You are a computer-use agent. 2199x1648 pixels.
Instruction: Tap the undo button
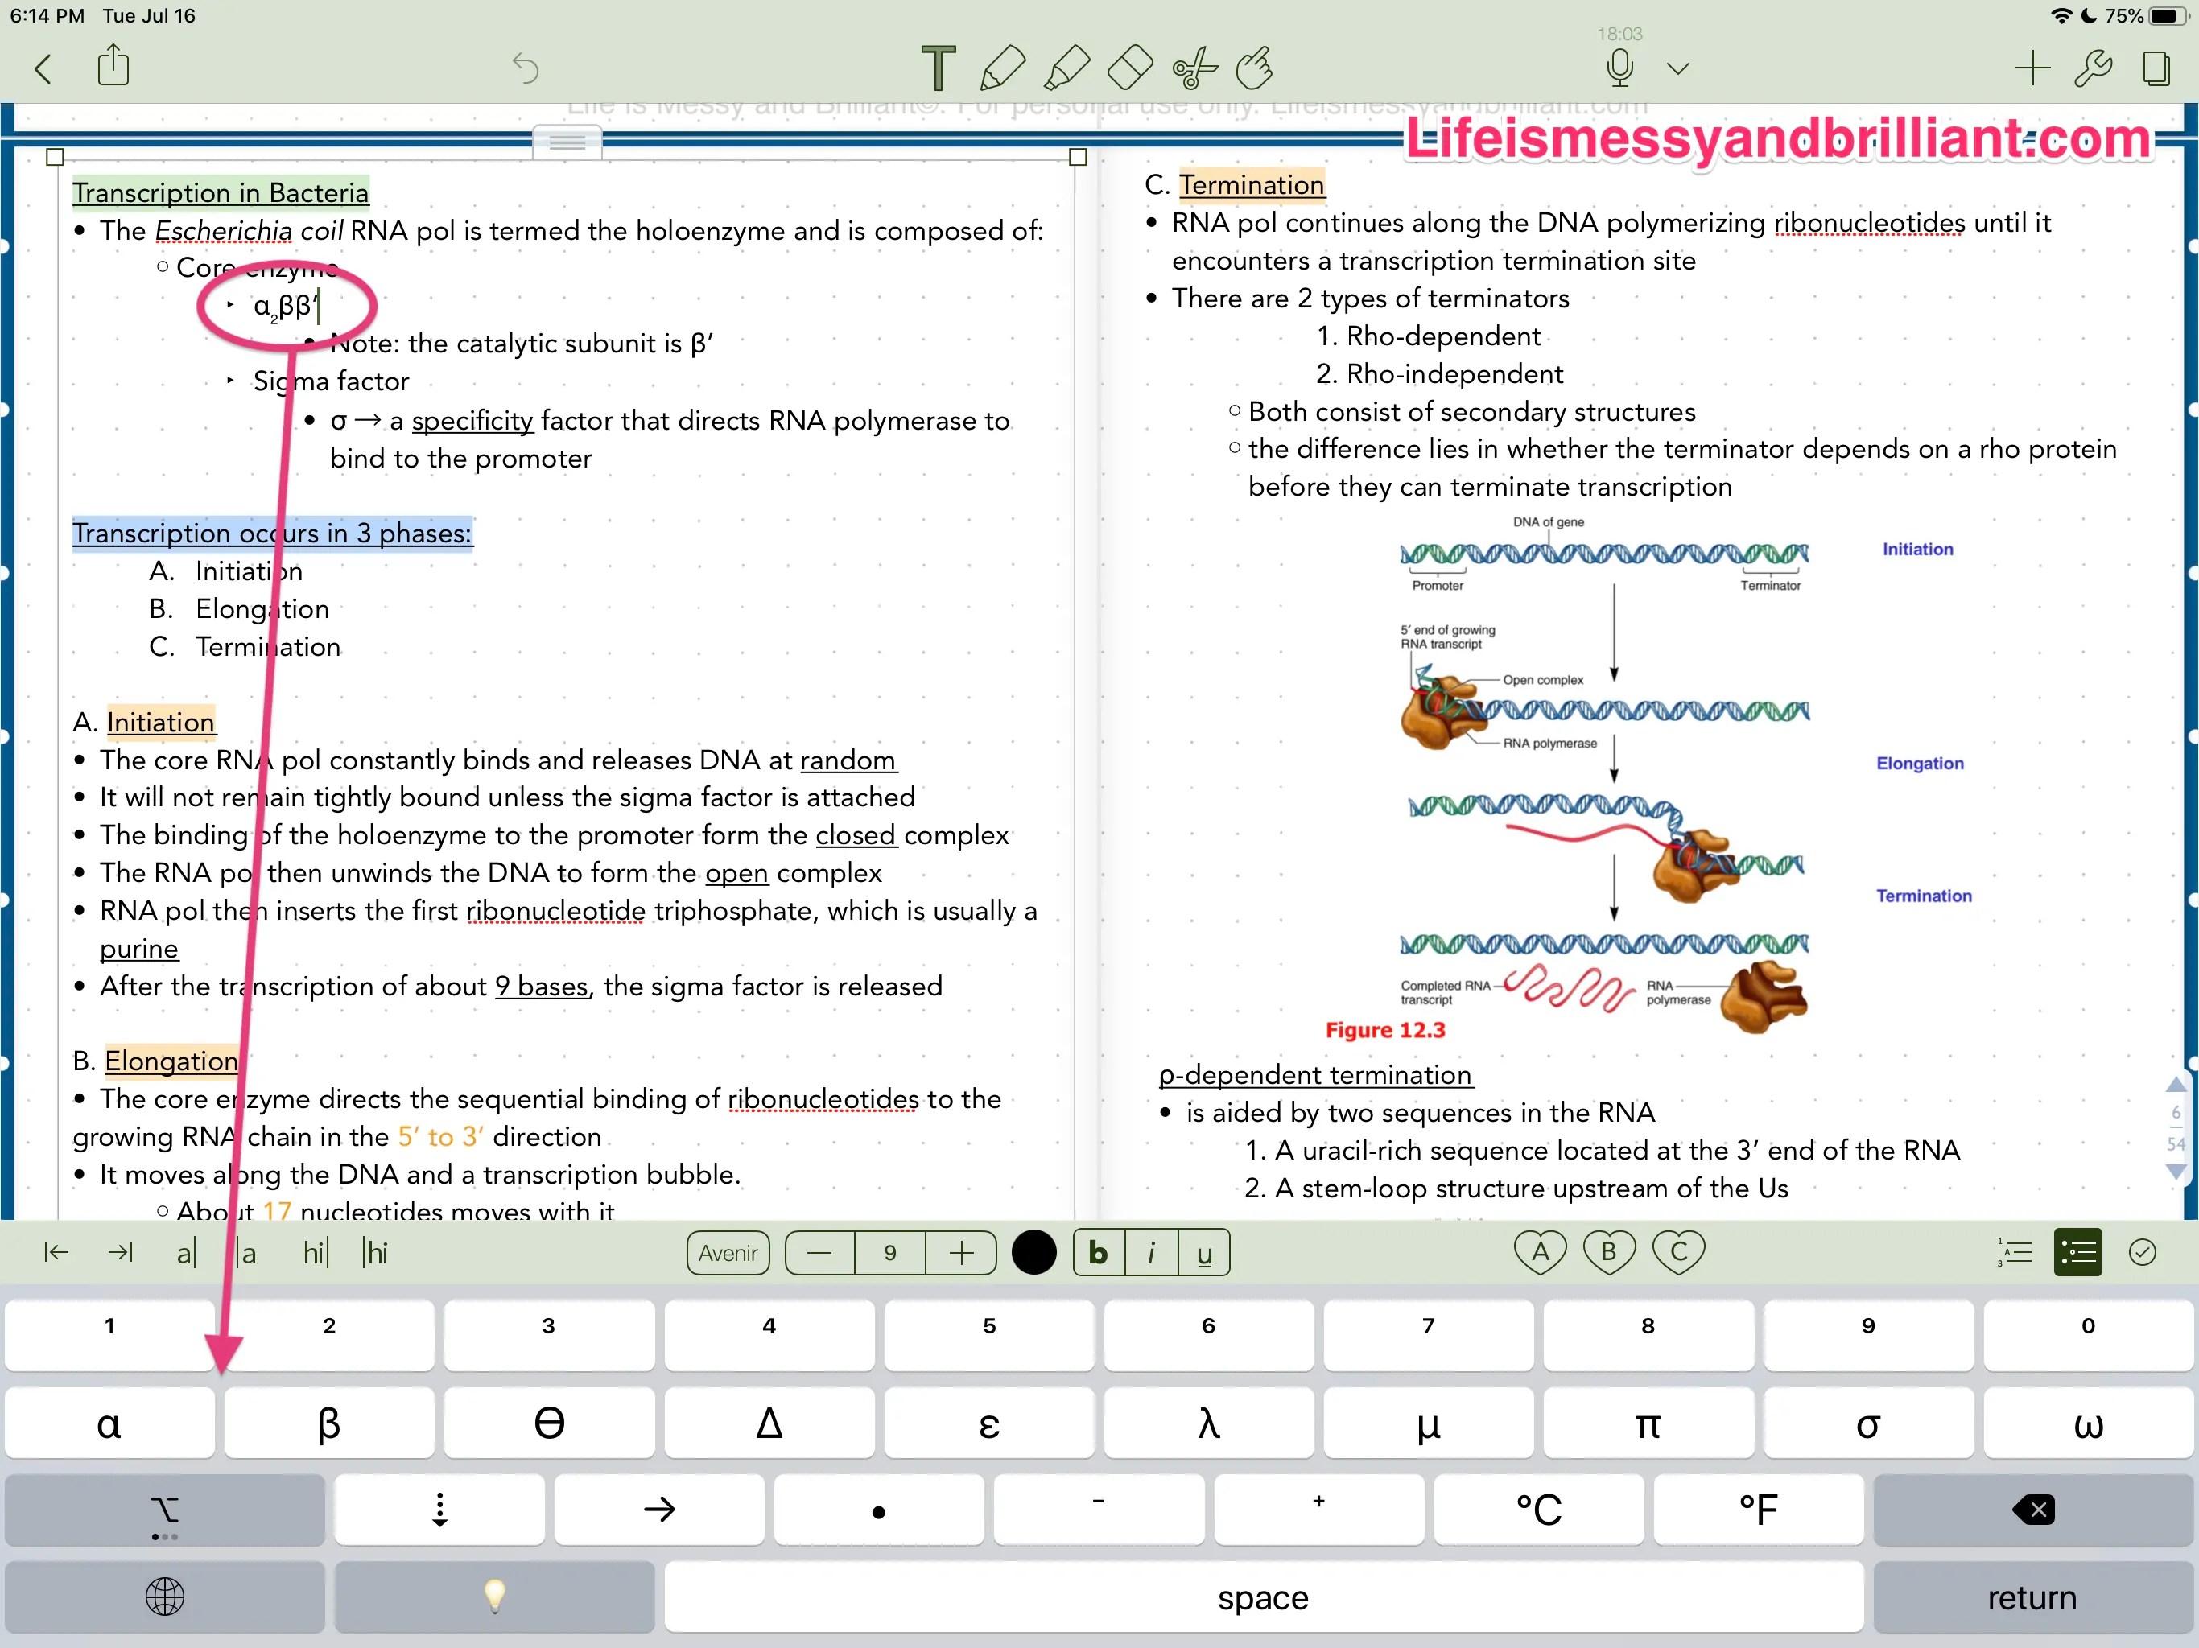pyautogui.click(x=525, y=68)
